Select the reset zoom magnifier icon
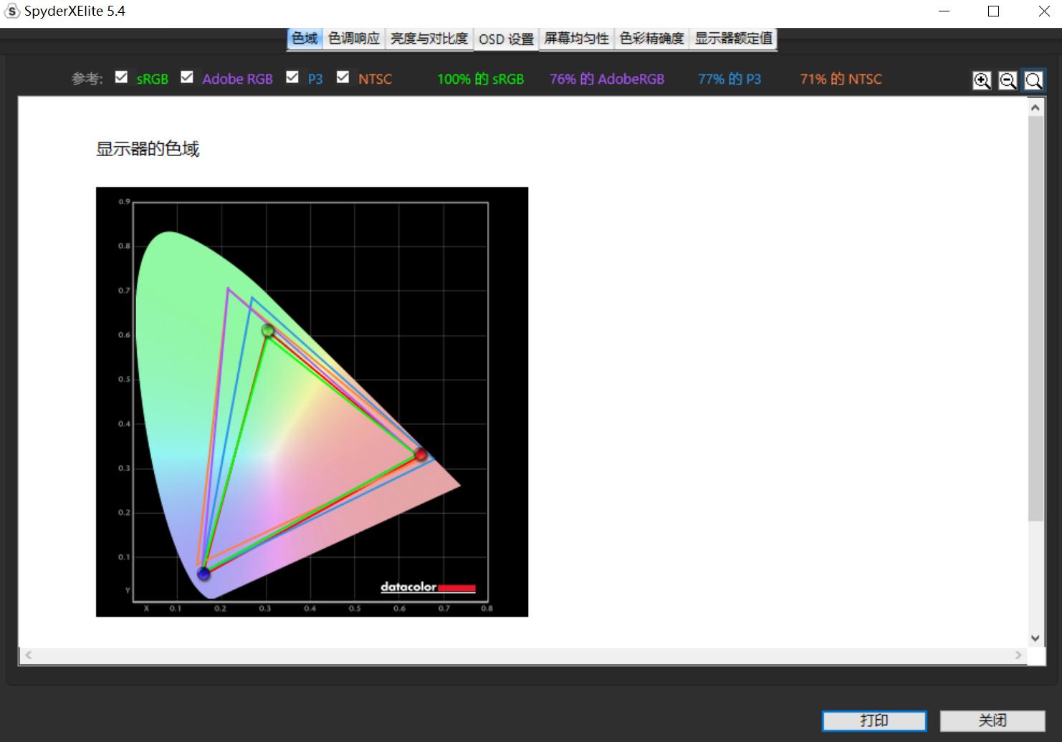Viewport: 1062px width, 742px height. [x=1033, y=80]
